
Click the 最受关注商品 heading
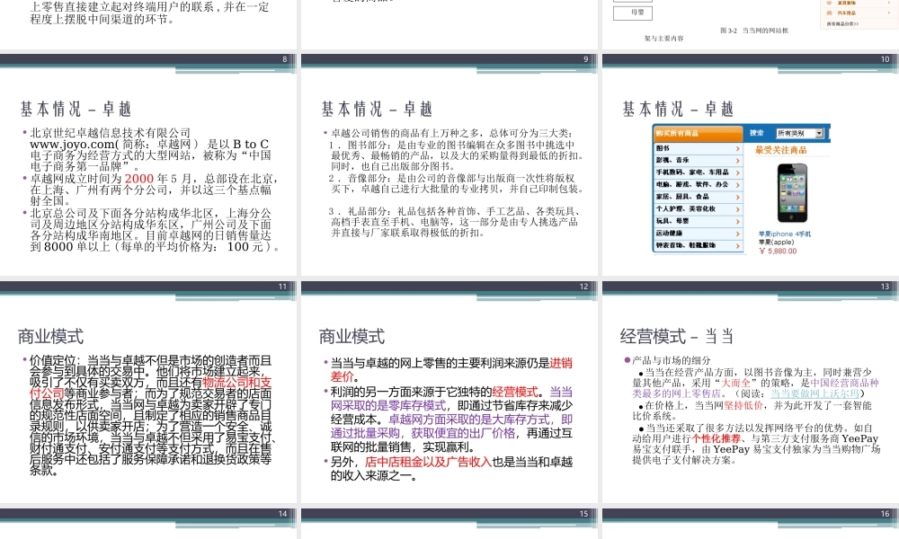pyautogui.click(x=781, y=151)
